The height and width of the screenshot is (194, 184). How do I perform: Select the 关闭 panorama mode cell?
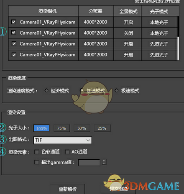pos(128,33)
